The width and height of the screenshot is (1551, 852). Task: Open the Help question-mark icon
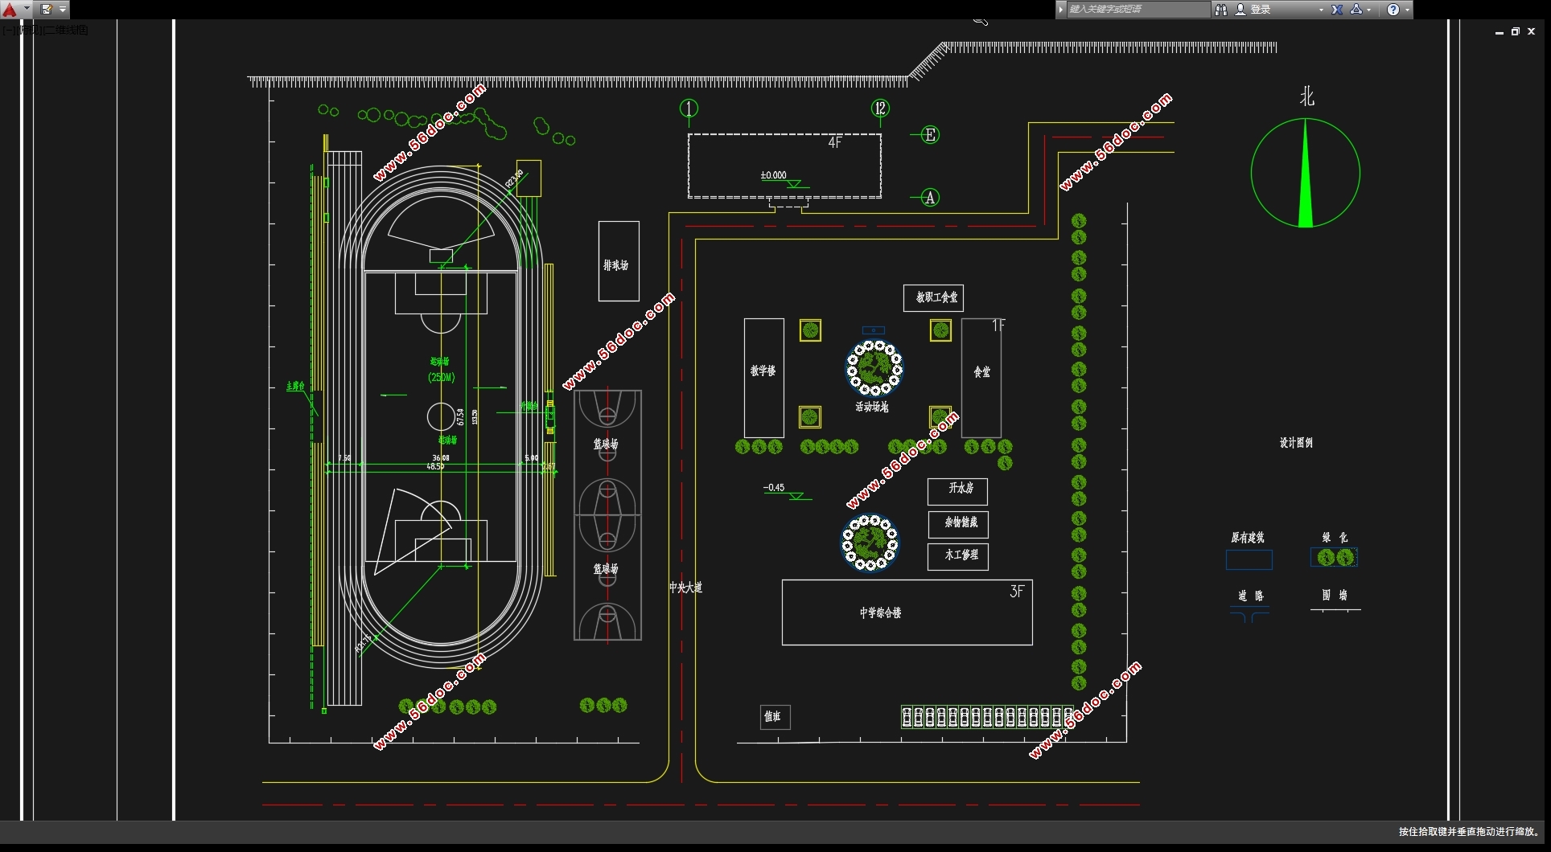[x=1393, y=10]
